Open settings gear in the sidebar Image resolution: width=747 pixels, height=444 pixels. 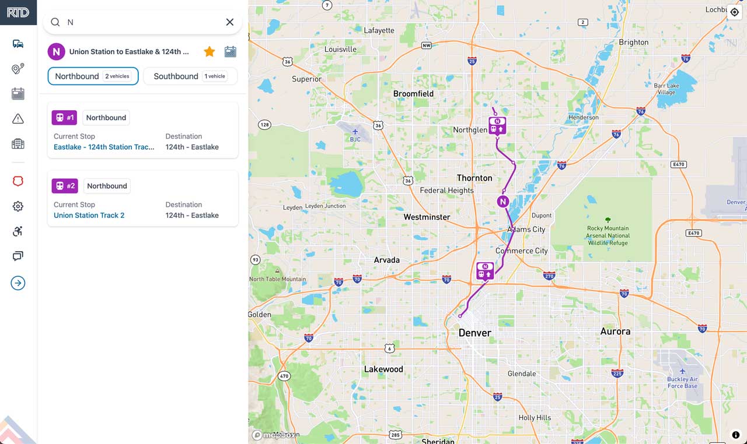18,206
